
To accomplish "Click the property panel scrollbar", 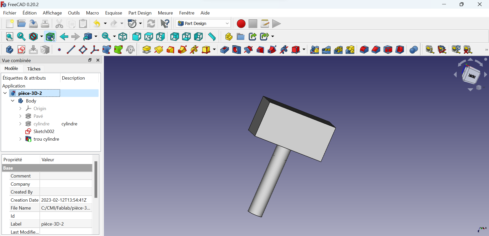I will coord(96,179).
